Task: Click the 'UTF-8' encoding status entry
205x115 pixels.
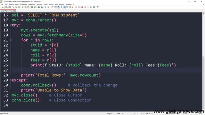Action: (x=185, y=114)
